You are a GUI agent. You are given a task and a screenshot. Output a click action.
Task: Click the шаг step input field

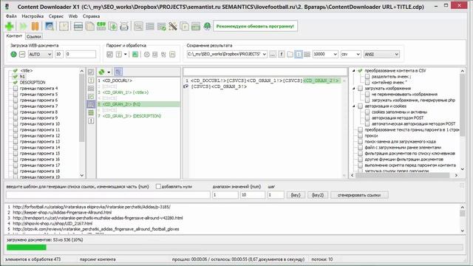tap(276, 195)
